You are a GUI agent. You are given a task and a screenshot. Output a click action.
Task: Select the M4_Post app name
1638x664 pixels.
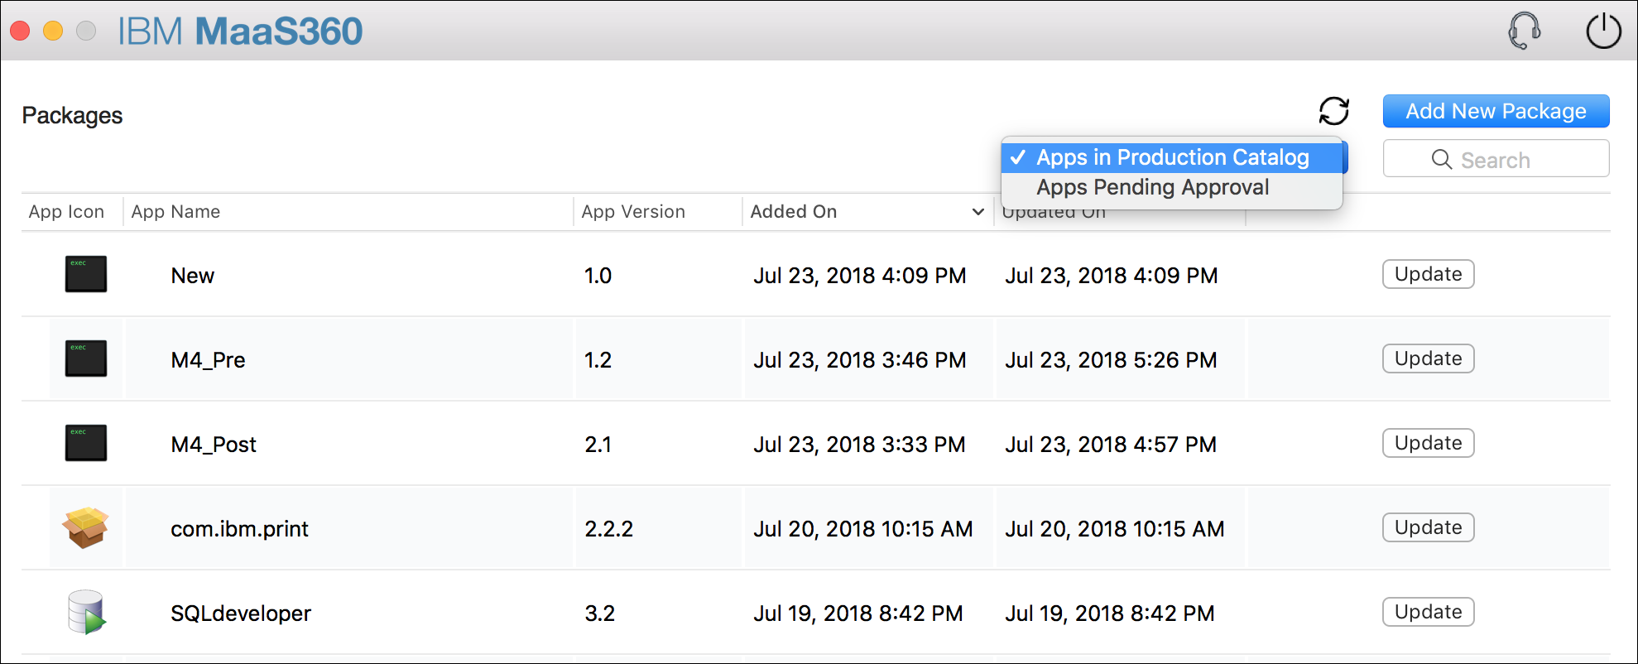pos(214,445)
